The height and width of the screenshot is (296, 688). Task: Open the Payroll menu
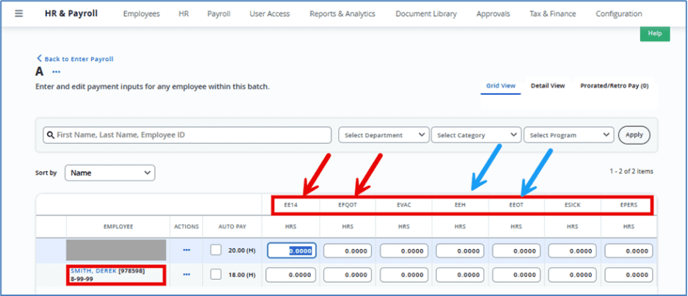(218, 14)
